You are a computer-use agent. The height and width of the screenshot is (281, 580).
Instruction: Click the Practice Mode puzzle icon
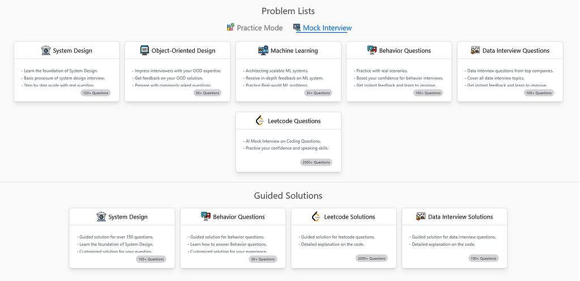(231, 27)
